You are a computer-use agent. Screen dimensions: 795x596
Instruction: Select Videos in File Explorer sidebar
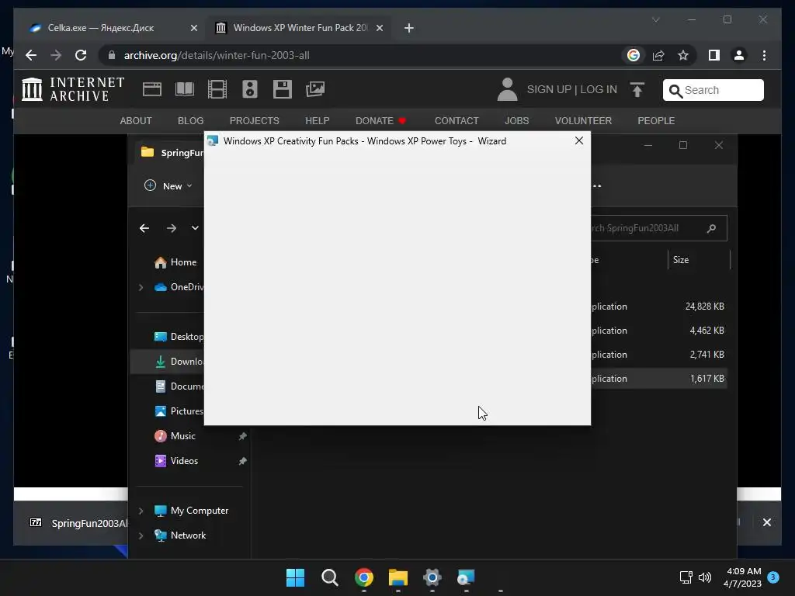pyautogui.click(x=176, y=461)
